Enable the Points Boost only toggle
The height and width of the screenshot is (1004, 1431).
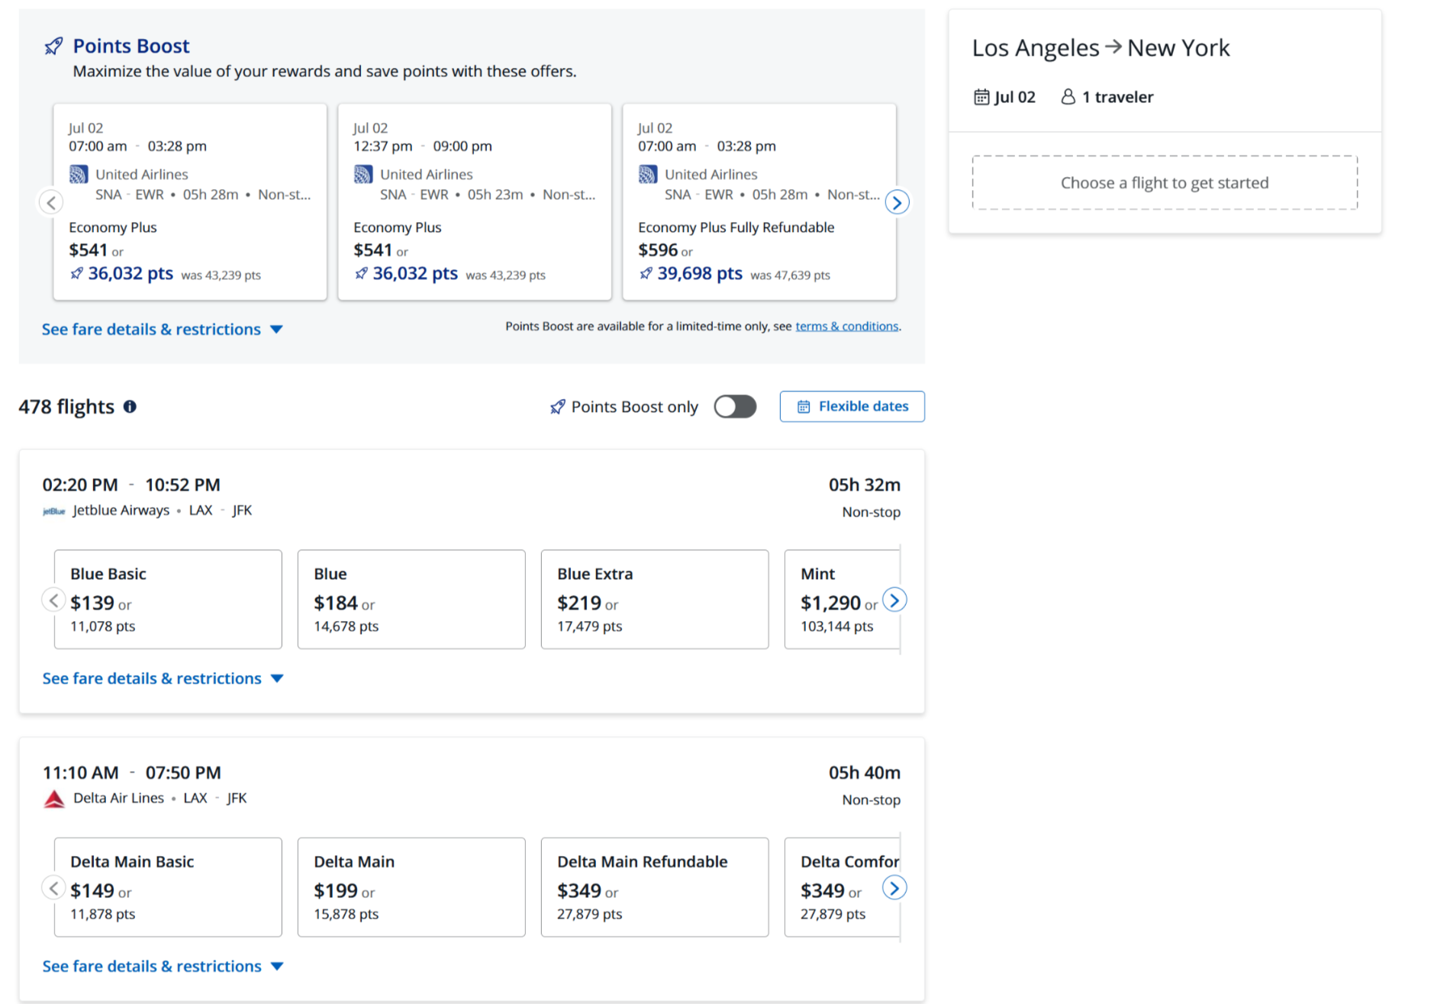click(x=735, y=407)
